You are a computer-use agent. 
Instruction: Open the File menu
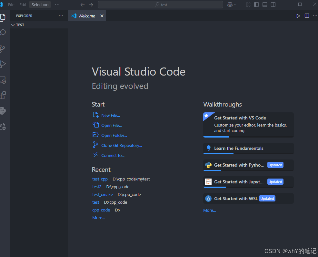click(x=11, y=5)
